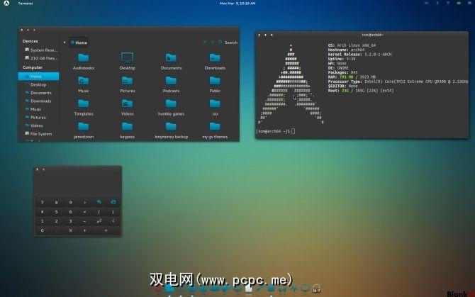Click the 8 key in calculator
Viewport: 475px width, 297px height.
[56, 202]
